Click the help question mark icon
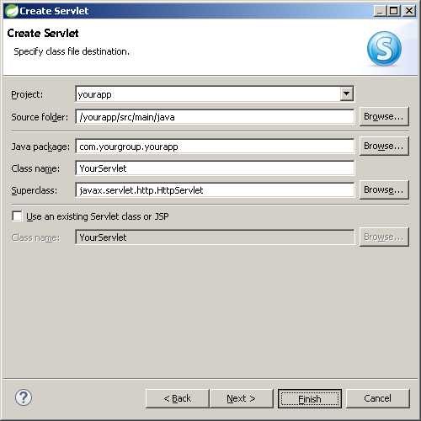 pyautogui.click(x=24, y=397)
